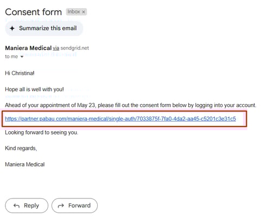The image size is (269, 224).
Task: Click the "Looking forward to seeing you" line
Action: [x=42, y=132]
